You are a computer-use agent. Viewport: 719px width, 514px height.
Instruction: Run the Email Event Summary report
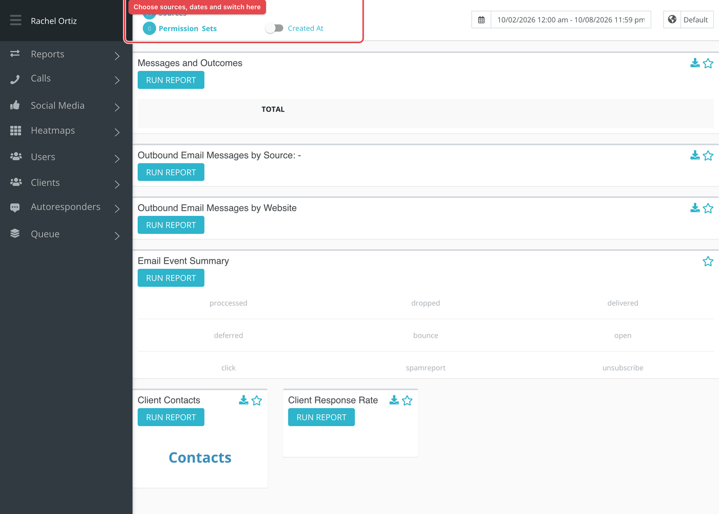(x=171, y=278)
